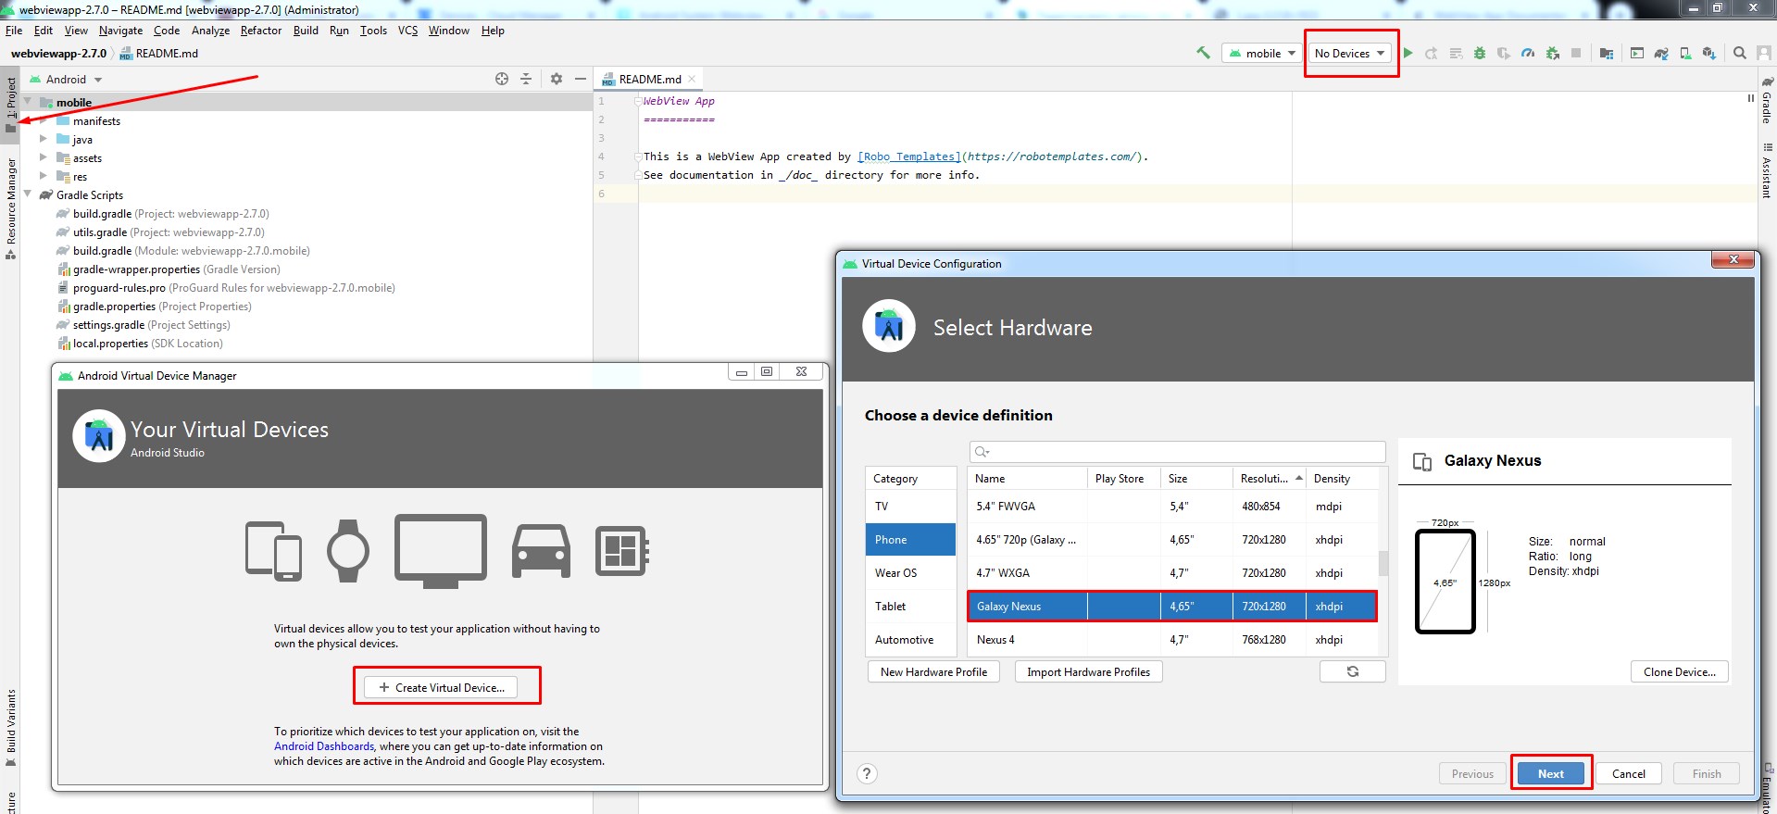The image size is (1777, 814).
Task: Select the TV category
Action: pos(910,506)
